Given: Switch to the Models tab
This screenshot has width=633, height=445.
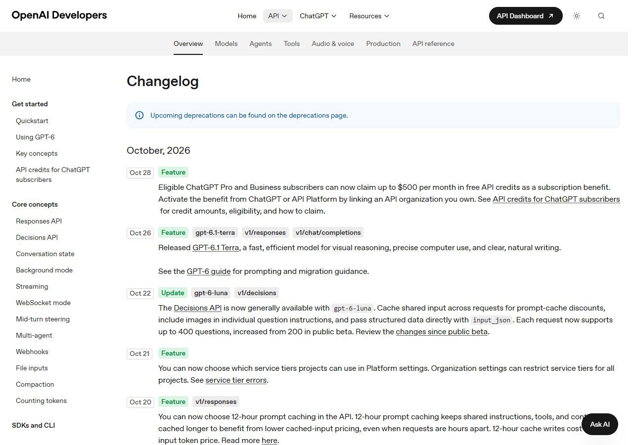Looking at the screenshot, I should (226, 44).
